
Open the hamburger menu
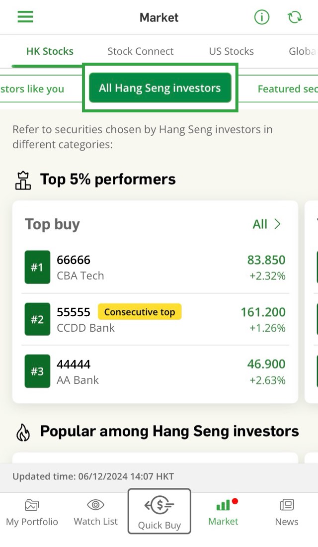25,17
